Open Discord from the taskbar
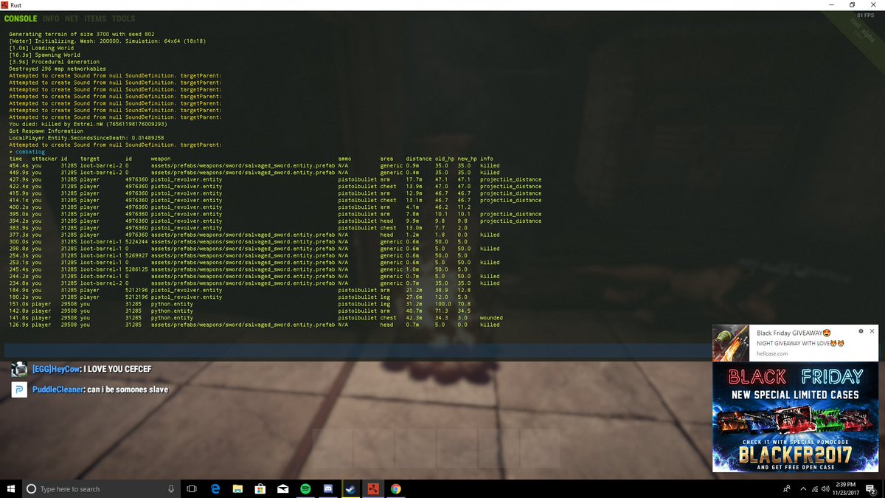The image size is (885, 498). pyautogui.click(x=327, y=489)
